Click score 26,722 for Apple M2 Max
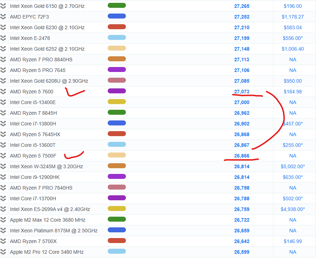Image resolution: width=316 pixels, height=258 pixels. pyautogui.click(x=241, y=220)
